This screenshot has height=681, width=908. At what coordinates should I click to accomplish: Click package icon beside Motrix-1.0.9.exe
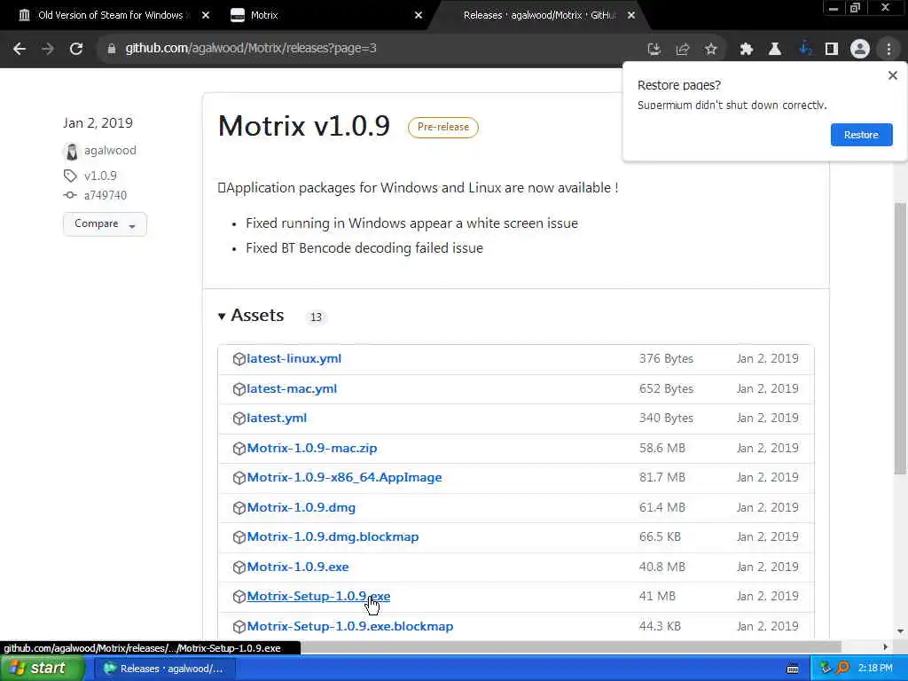point(239,567)
